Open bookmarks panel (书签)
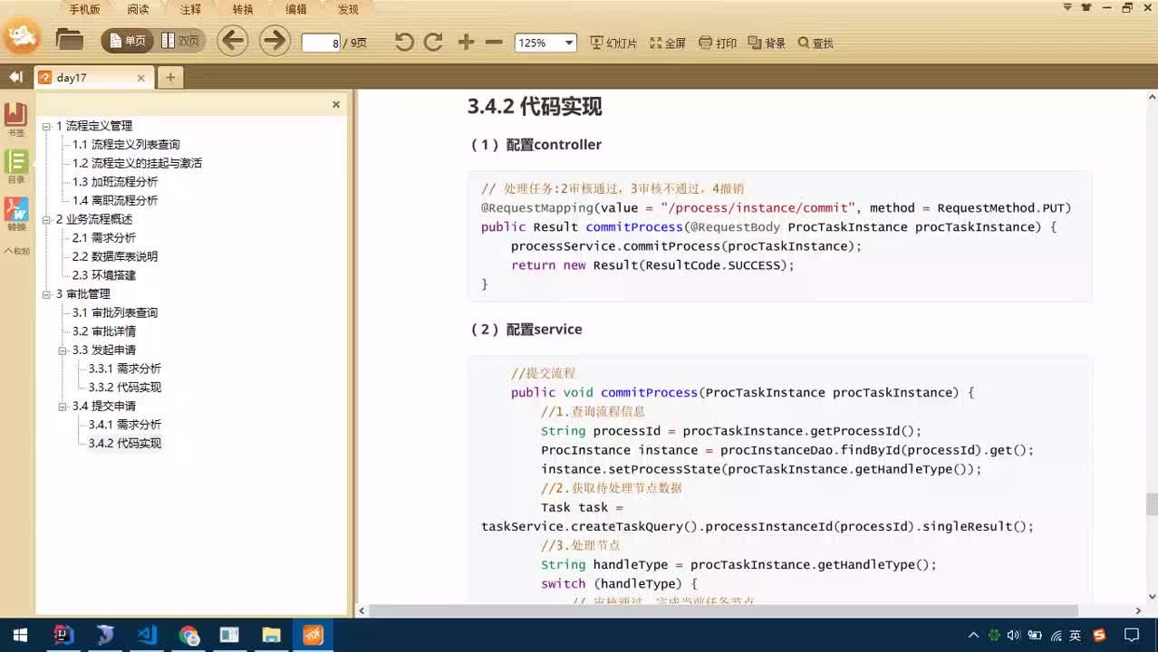 pos(16,120)
